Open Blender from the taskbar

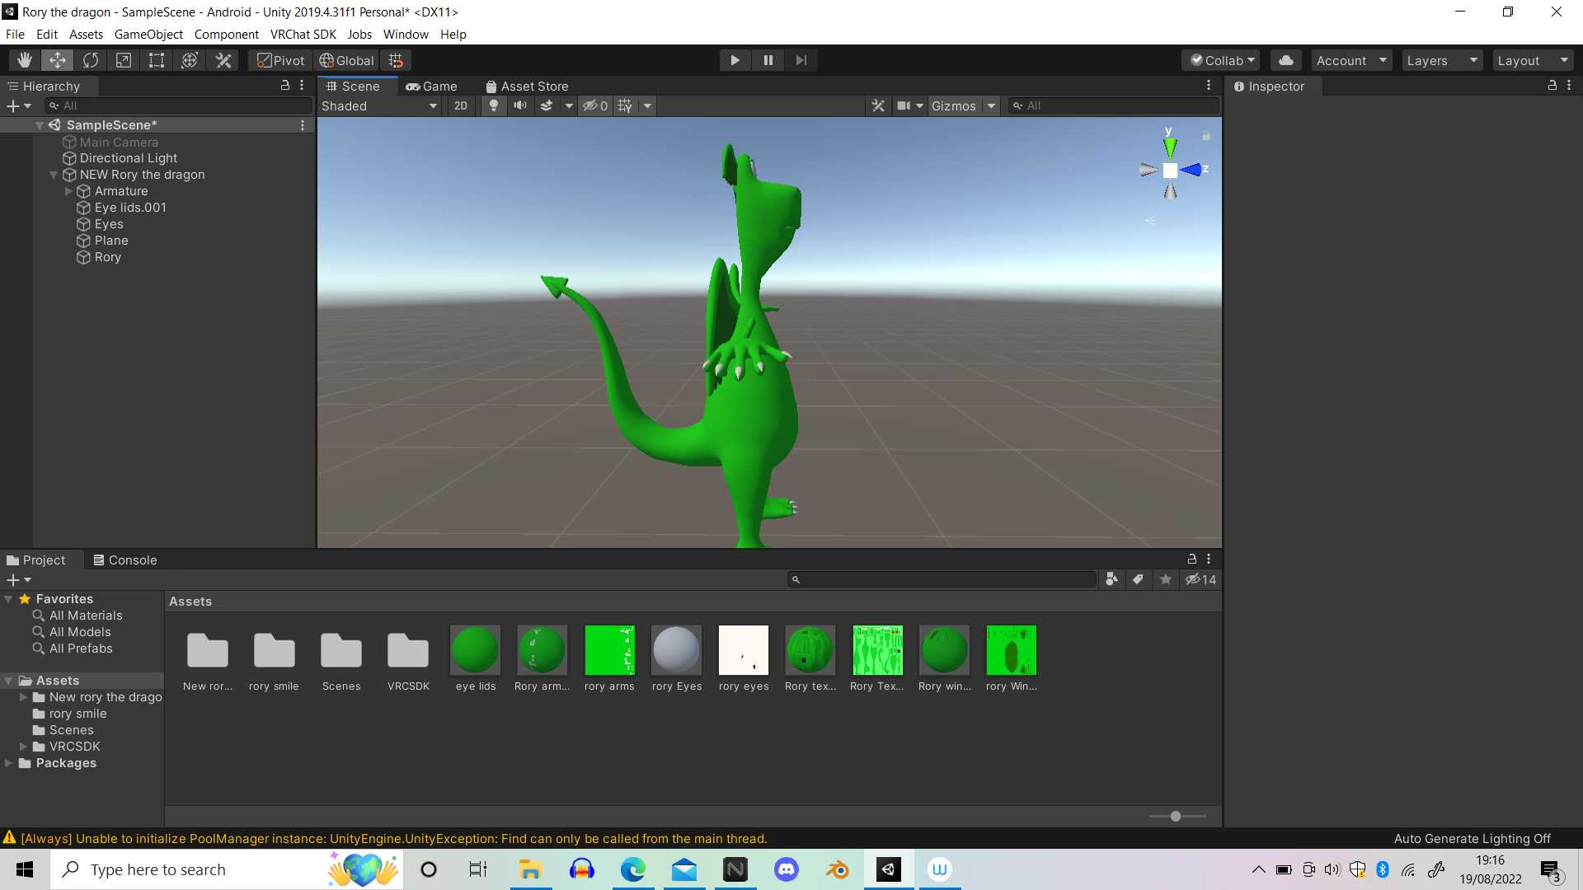837,869
